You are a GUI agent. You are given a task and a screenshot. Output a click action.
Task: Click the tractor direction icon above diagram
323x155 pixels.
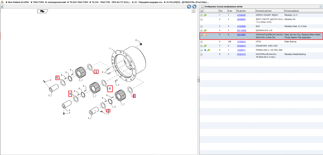[x=43, y=11]
